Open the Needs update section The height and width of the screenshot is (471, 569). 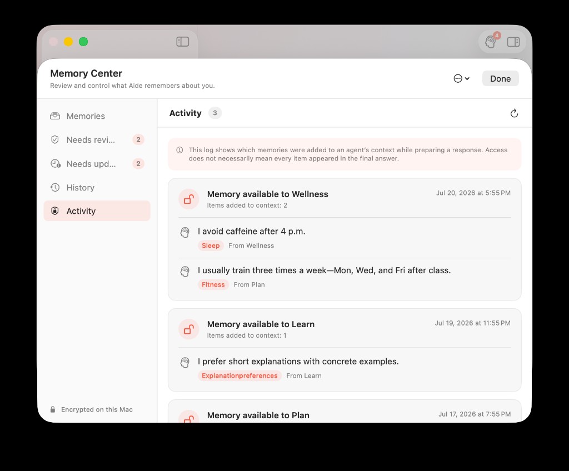pos(97,164)
